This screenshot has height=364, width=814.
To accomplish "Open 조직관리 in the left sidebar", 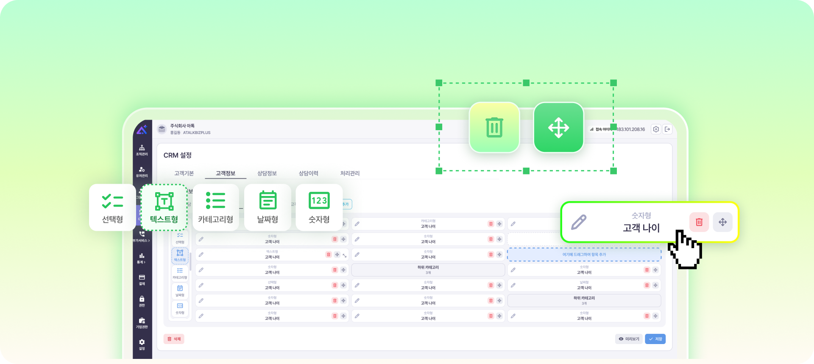I will 142,150.
